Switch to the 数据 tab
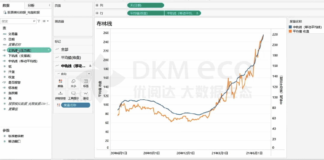 click(x=6, y=6)
